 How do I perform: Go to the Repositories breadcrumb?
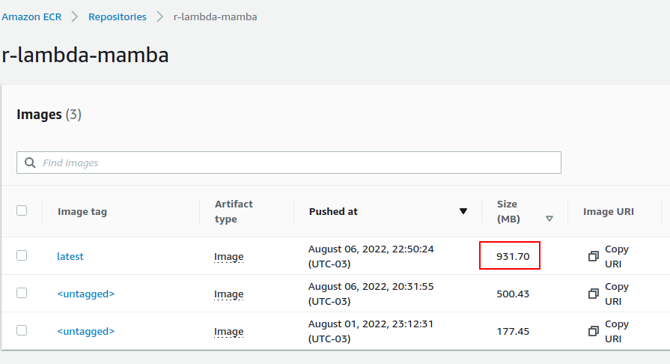coord(118,16)
